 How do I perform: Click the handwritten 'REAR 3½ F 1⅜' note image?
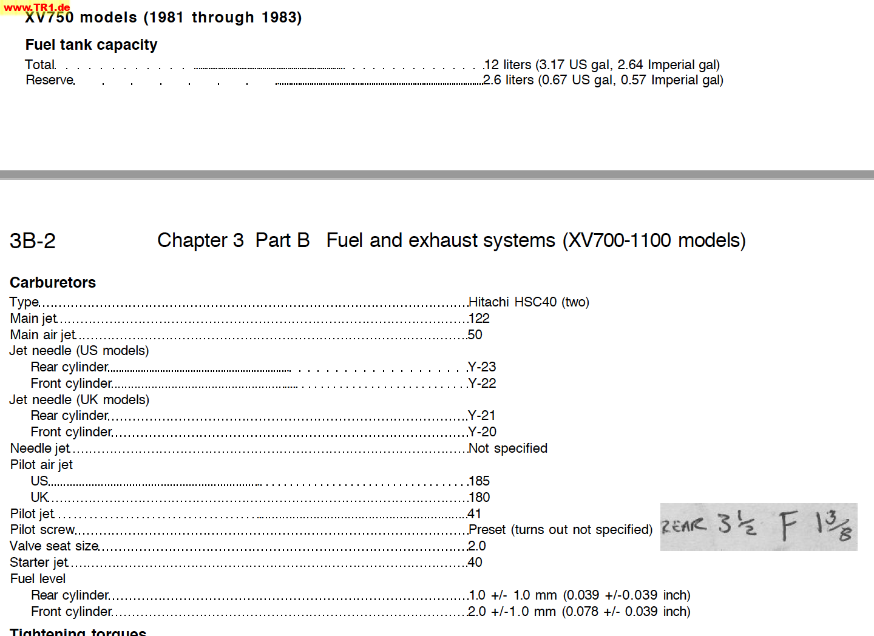(759, 527)
